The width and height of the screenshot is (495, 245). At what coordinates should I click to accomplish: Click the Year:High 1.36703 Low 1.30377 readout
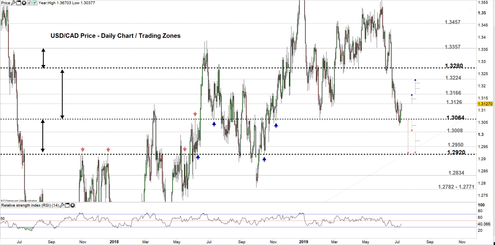coord(67,3)
